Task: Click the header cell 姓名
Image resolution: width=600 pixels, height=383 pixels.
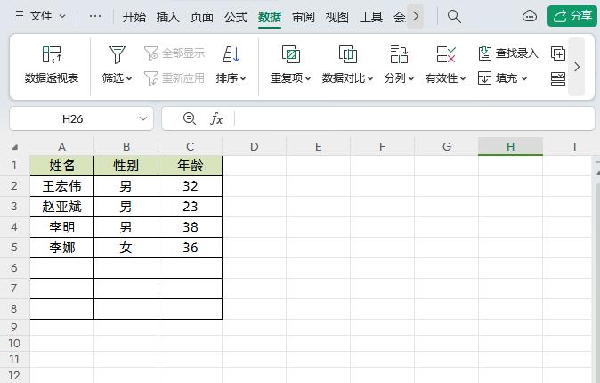Action: tap(62, 166)
